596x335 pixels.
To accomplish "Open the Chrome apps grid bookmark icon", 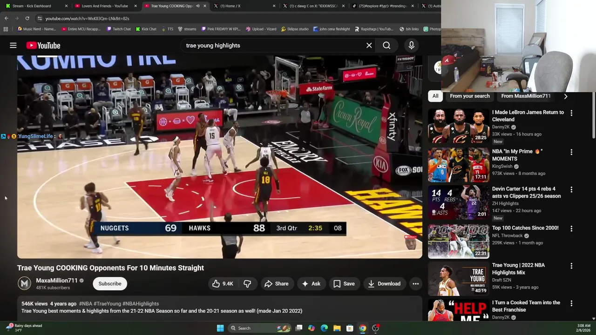I will [x=6, y=29].
